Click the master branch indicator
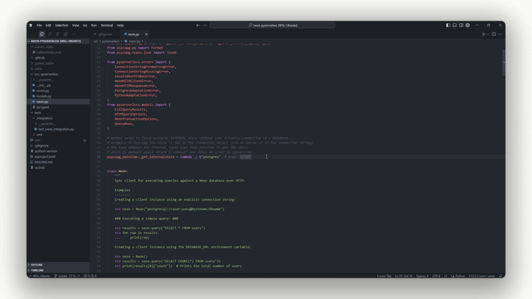The height and width of the screenshot is (299, 532). click(61, 276)
